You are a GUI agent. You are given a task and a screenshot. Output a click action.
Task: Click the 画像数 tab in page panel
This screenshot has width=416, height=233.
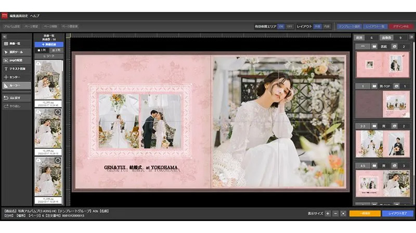[x=386, y=38]
